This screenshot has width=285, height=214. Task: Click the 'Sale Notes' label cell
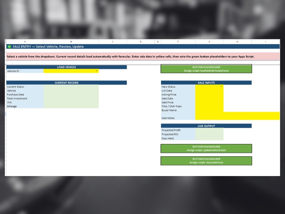point(178,116)
